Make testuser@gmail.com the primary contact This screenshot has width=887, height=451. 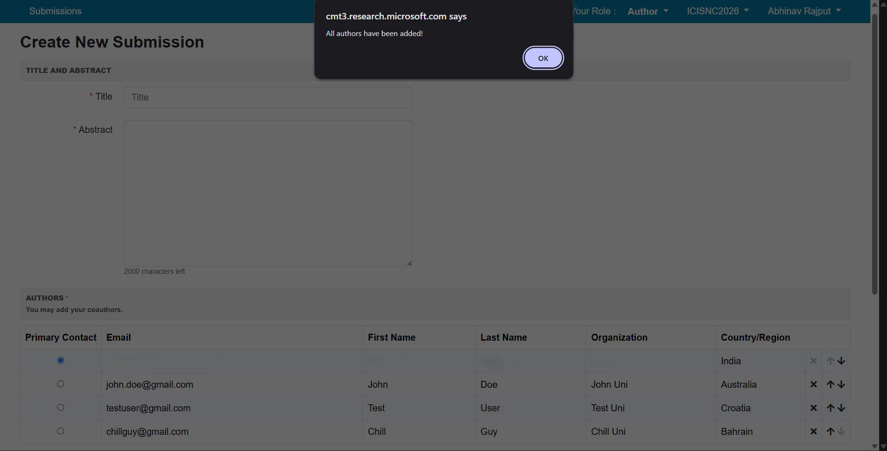[60, 407]
